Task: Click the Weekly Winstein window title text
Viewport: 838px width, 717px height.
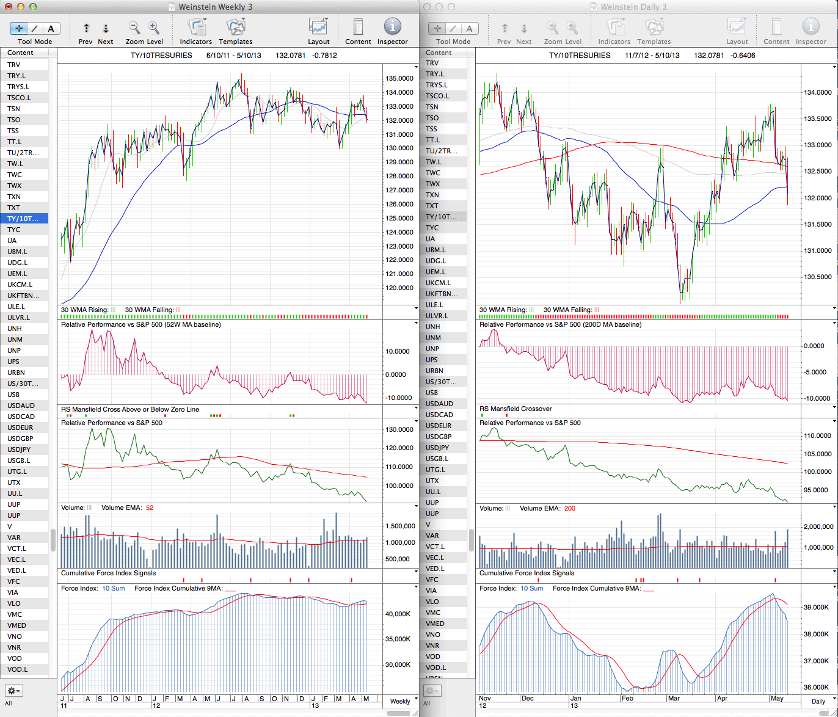Action: pyautogui.click(x=215, y=7)
